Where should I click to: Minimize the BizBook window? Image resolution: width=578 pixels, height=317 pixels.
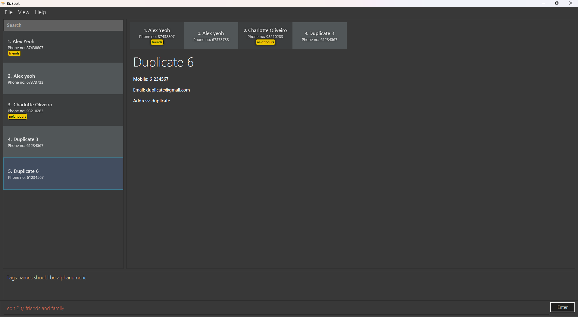tap(543, 3)
